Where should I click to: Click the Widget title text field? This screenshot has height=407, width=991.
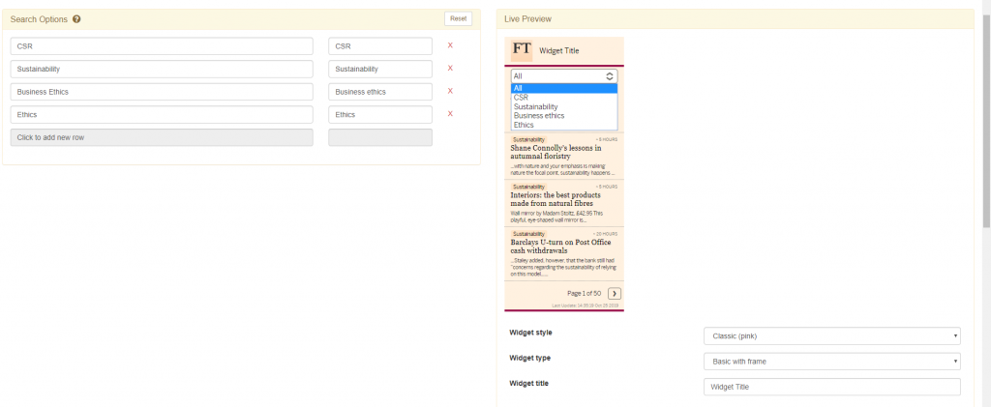pyautogui.click(x=832, y=387)
